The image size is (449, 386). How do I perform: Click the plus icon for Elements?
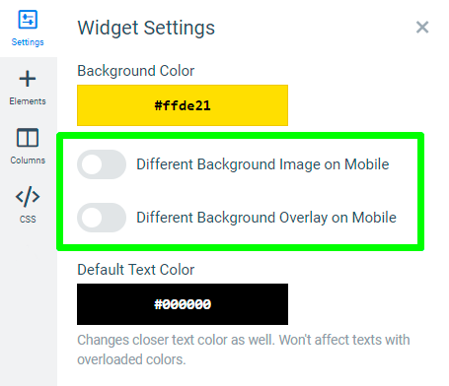coord(28,79)
